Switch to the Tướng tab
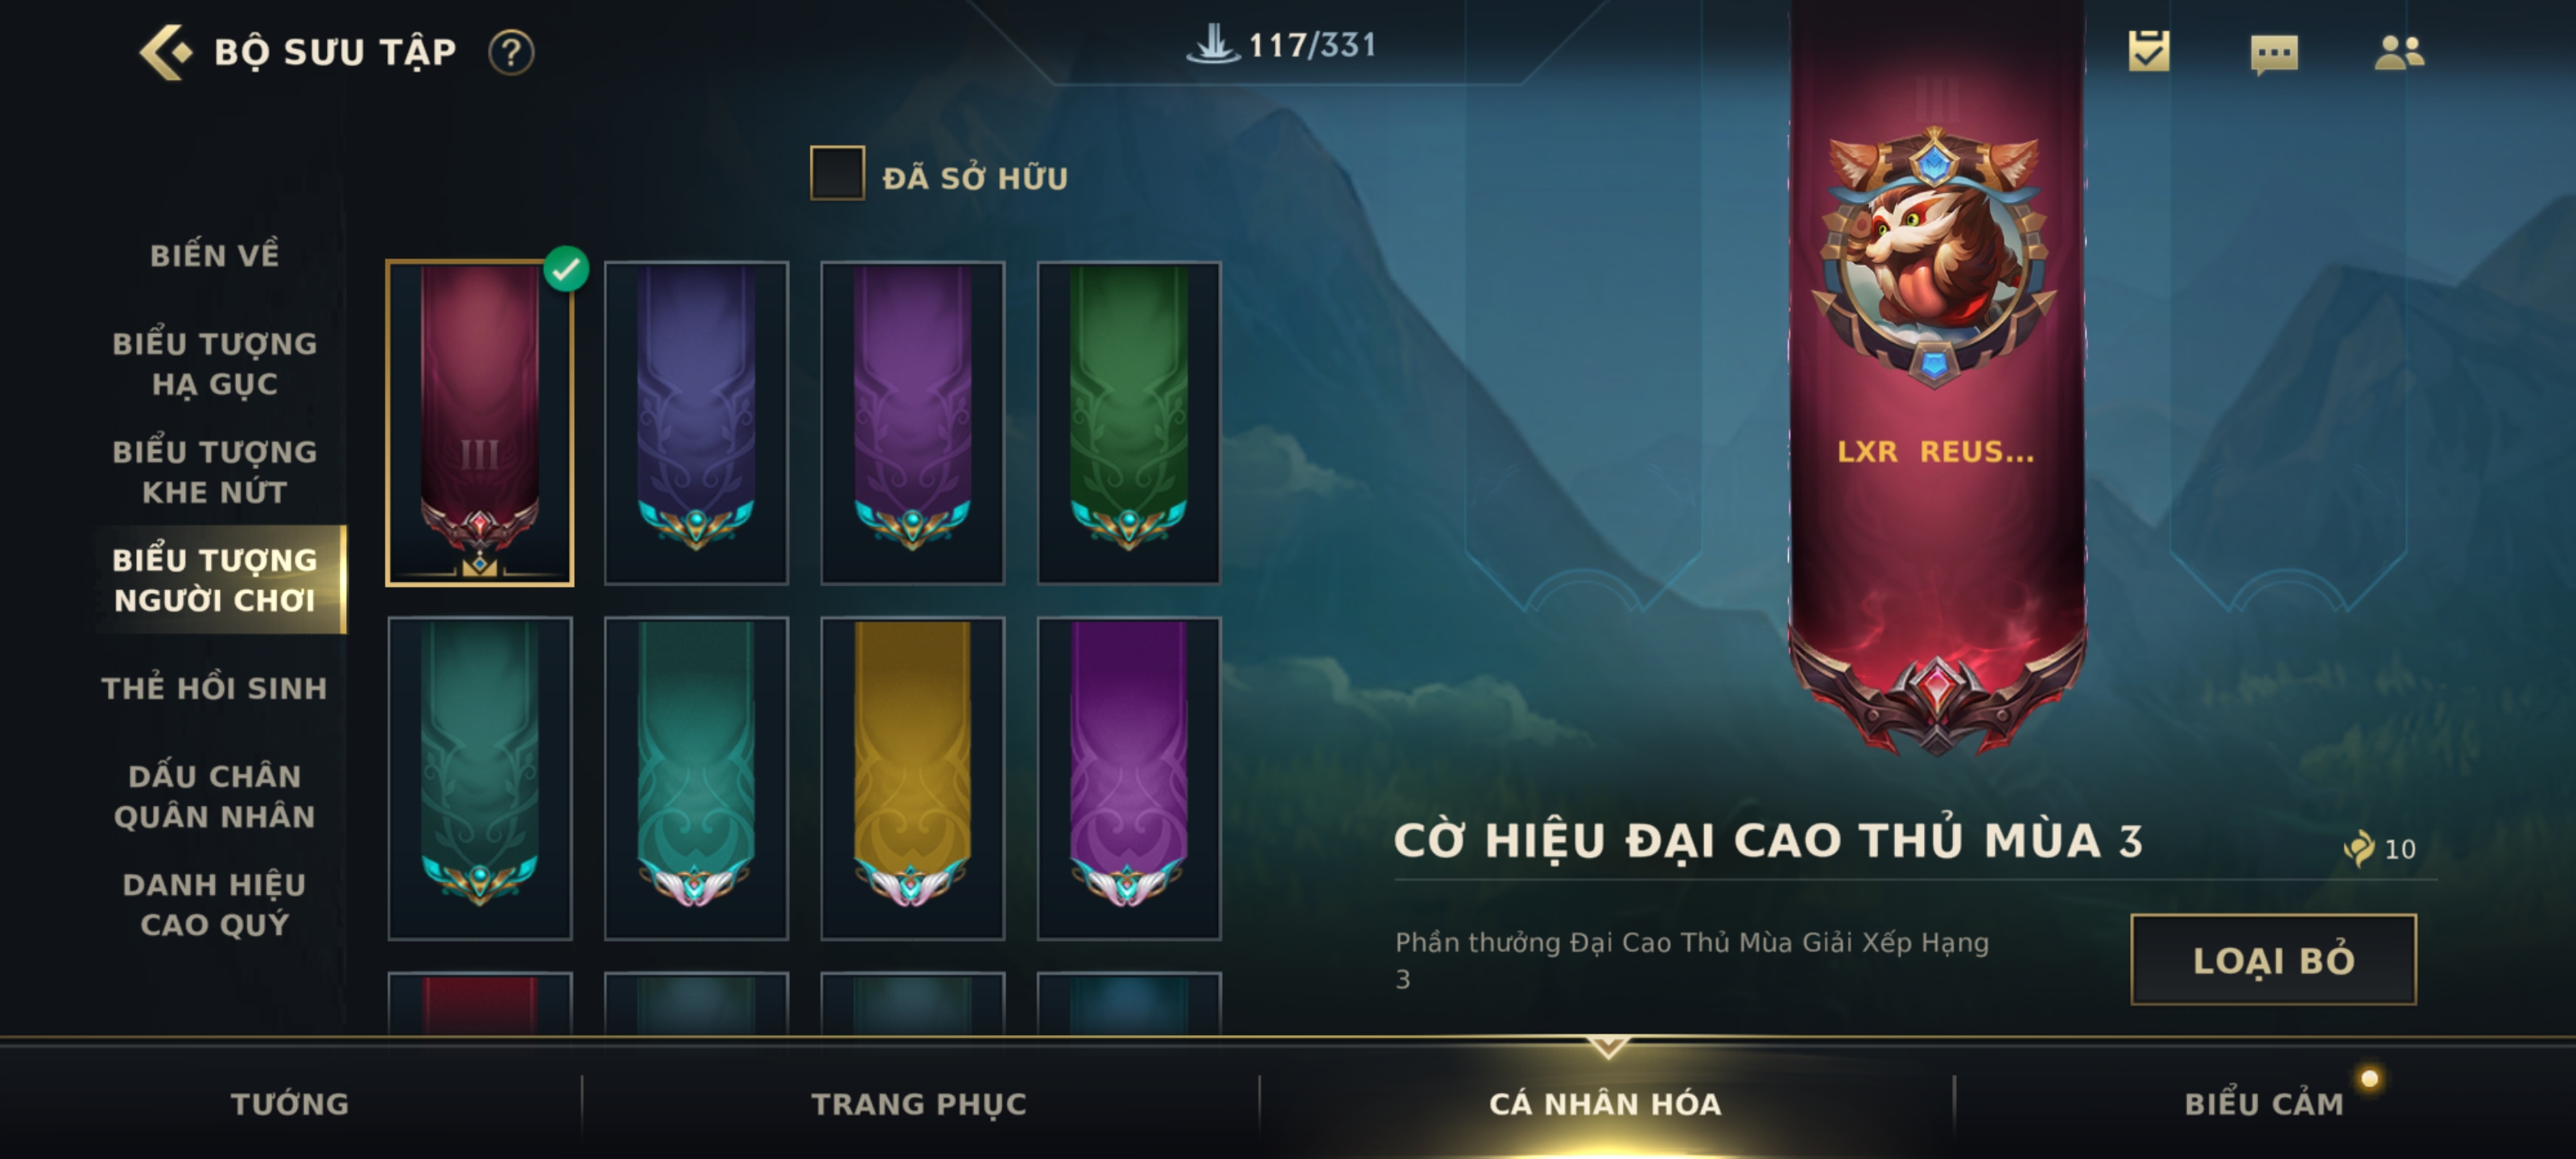 [290, 1103]
